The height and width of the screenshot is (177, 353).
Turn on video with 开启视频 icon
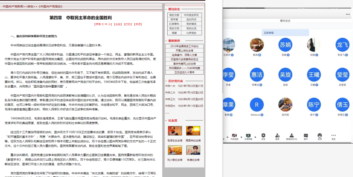[x=234, y=135]
